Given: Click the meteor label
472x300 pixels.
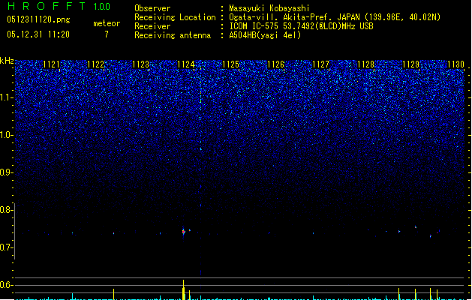Looking at the screenshot, I should [x=107, y=23].
